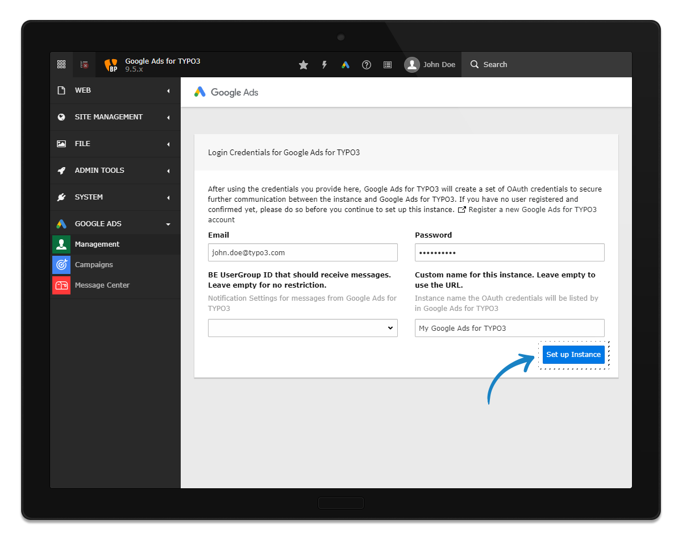Open BE UserGroup ID dropdown
This screenshot has width=682, height=540.
303,328
